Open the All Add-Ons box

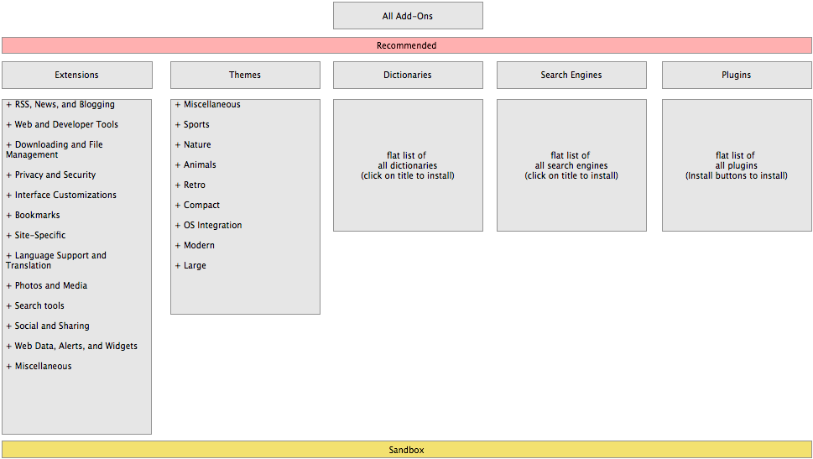tap(408, 16)
